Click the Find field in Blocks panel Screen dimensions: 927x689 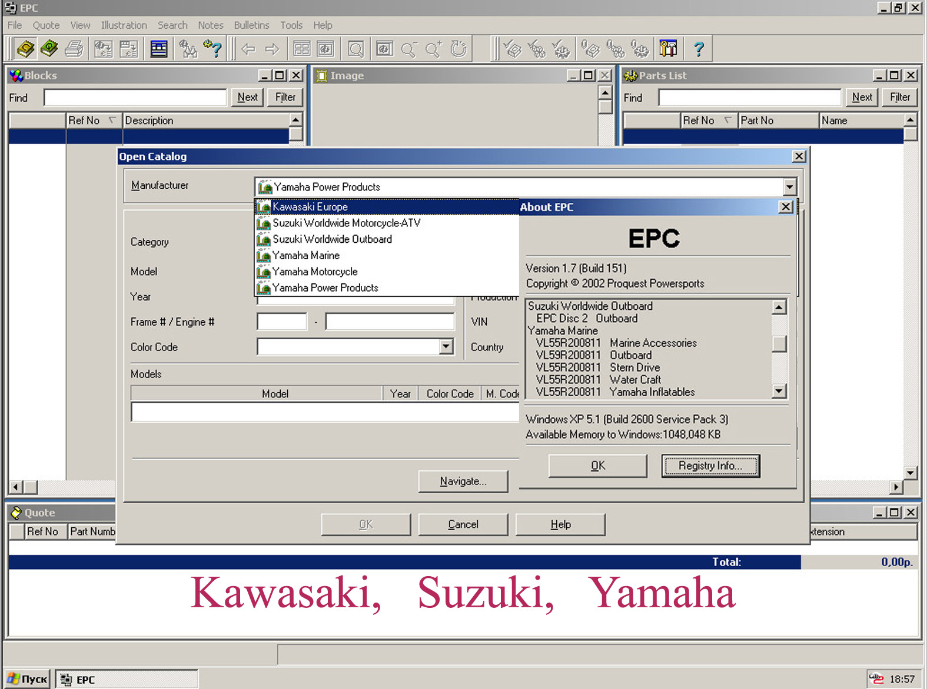tap(135, 98)
